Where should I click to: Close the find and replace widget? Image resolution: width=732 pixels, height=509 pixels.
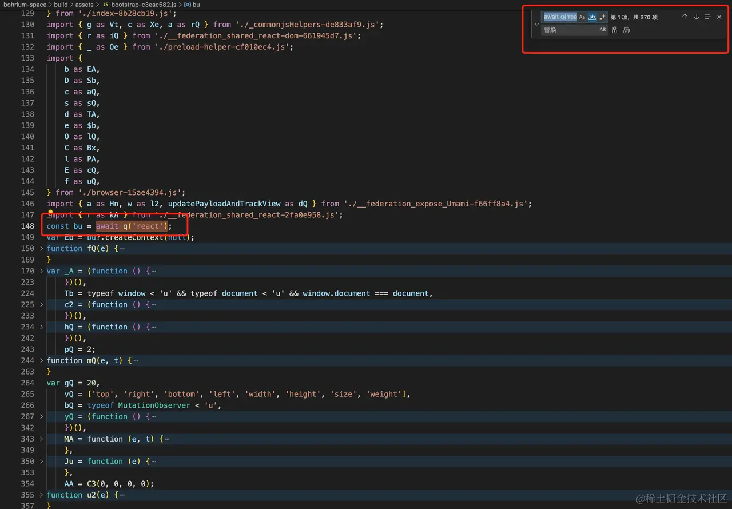[719, 17]
